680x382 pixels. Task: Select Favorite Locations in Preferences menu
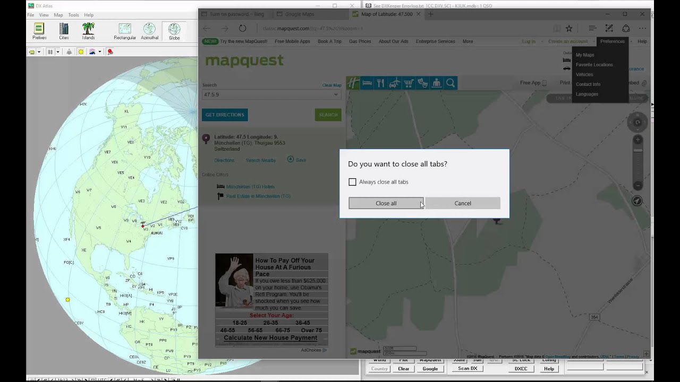(594, 65)
